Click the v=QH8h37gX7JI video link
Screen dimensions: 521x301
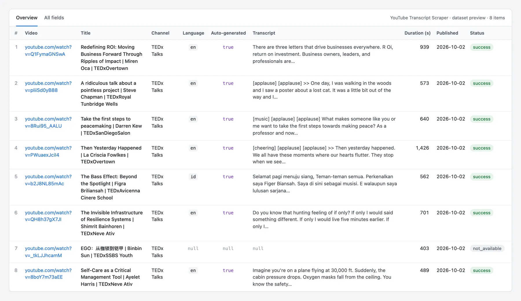pyautogui.click(x=48, y=216)
